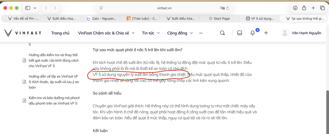Go forward with the right arrow
This screenshot has height=134, width=329.
pyautogui.click(x=55, y=8)
